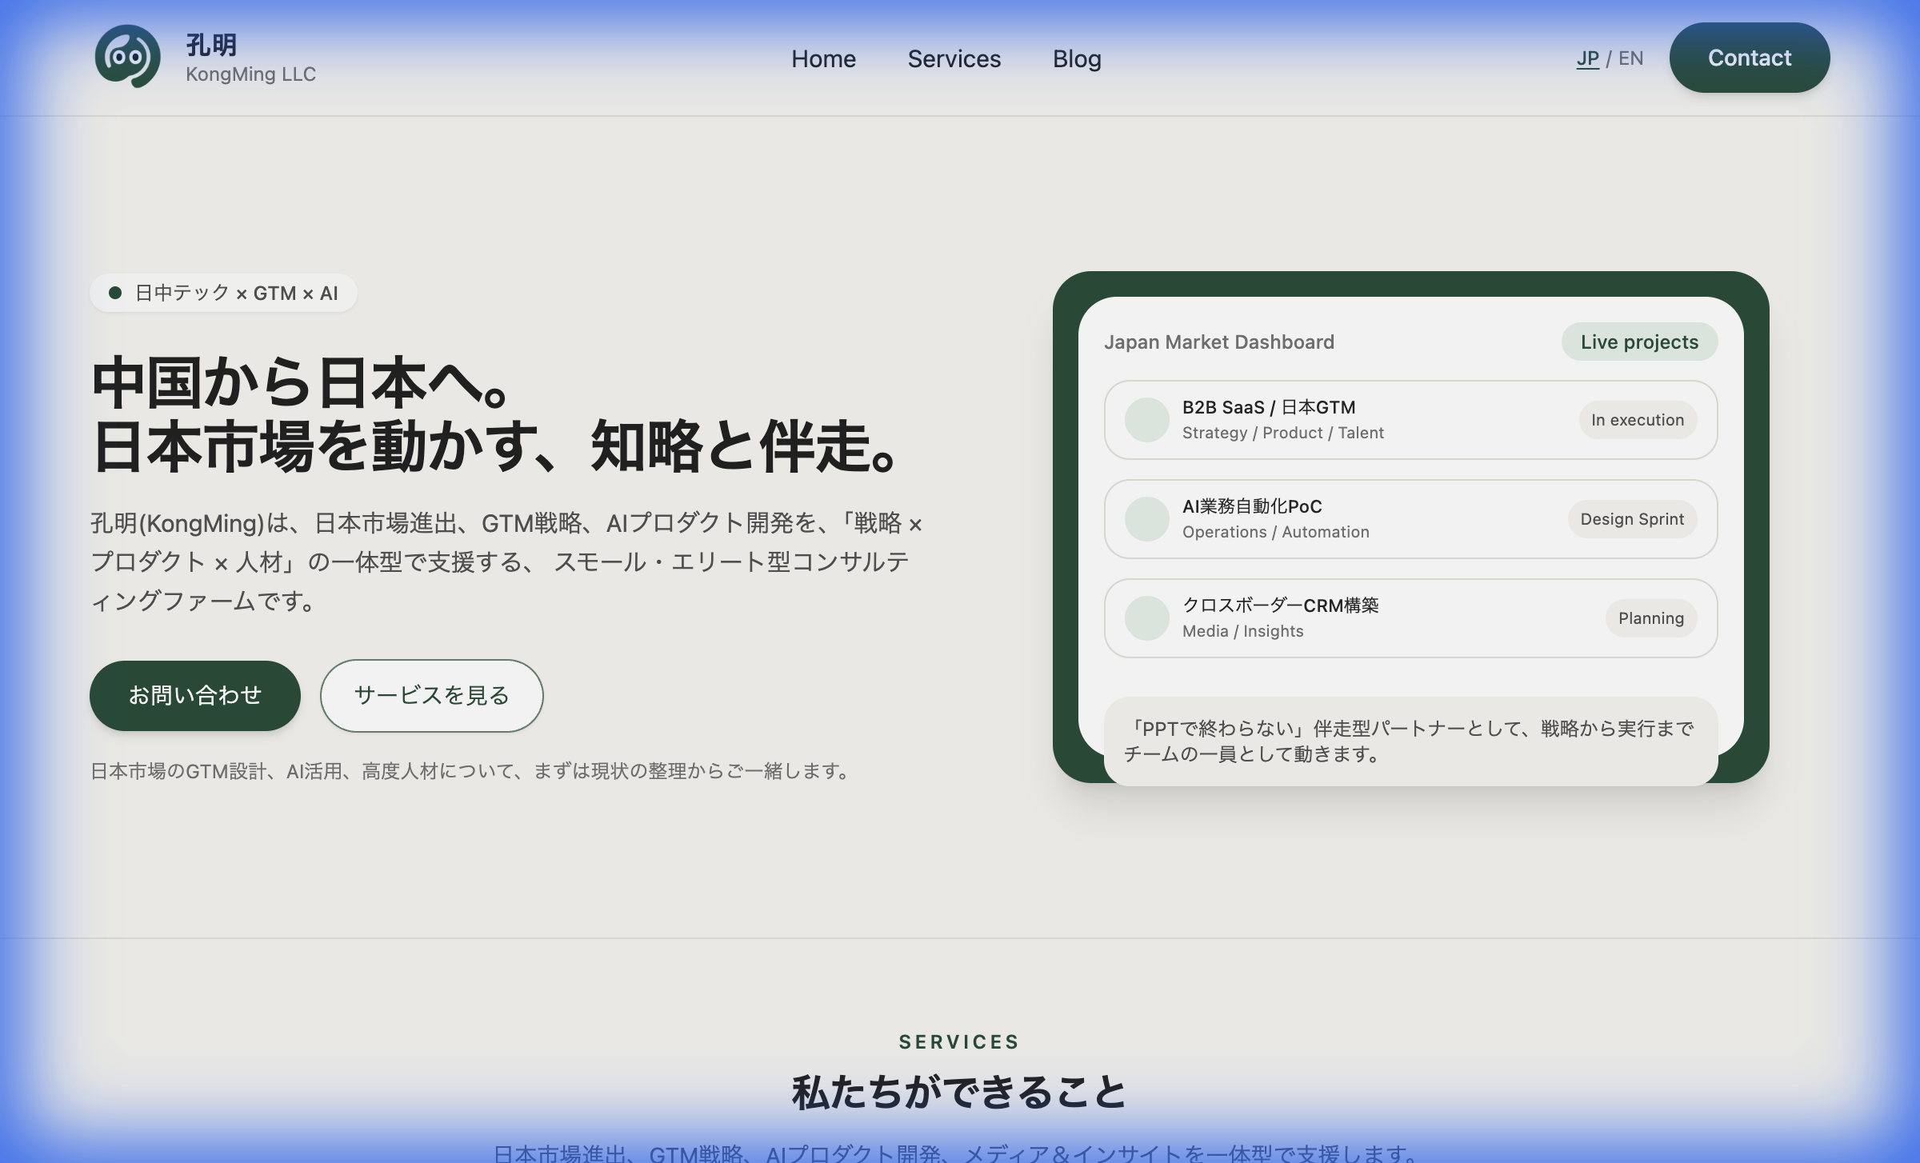Navigate to the Blog section

pos(1076,58)
